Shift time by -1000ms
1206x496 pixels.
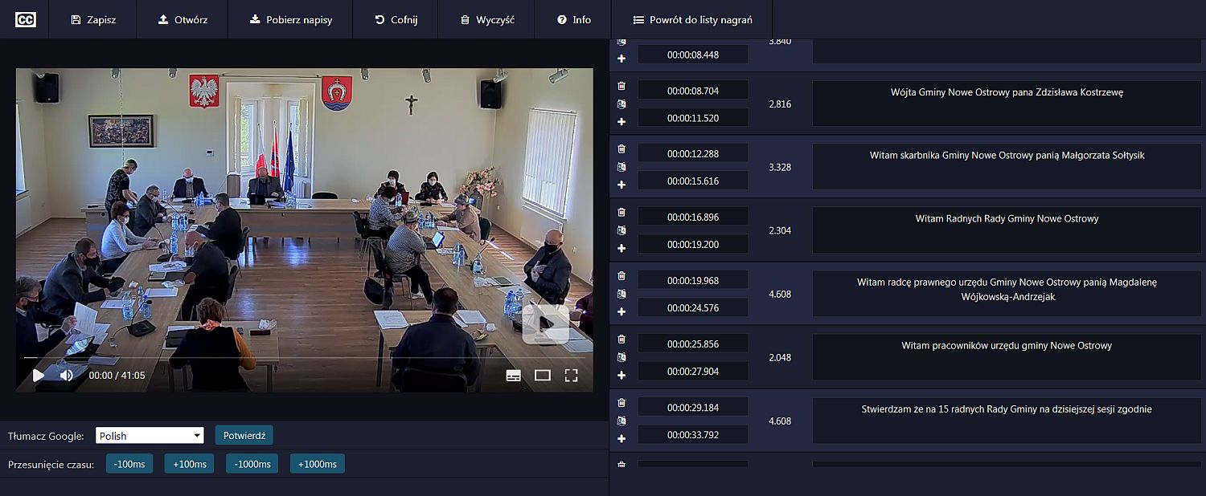point(252,464)
